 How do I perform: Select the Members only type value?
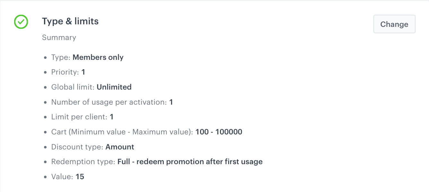98,58
